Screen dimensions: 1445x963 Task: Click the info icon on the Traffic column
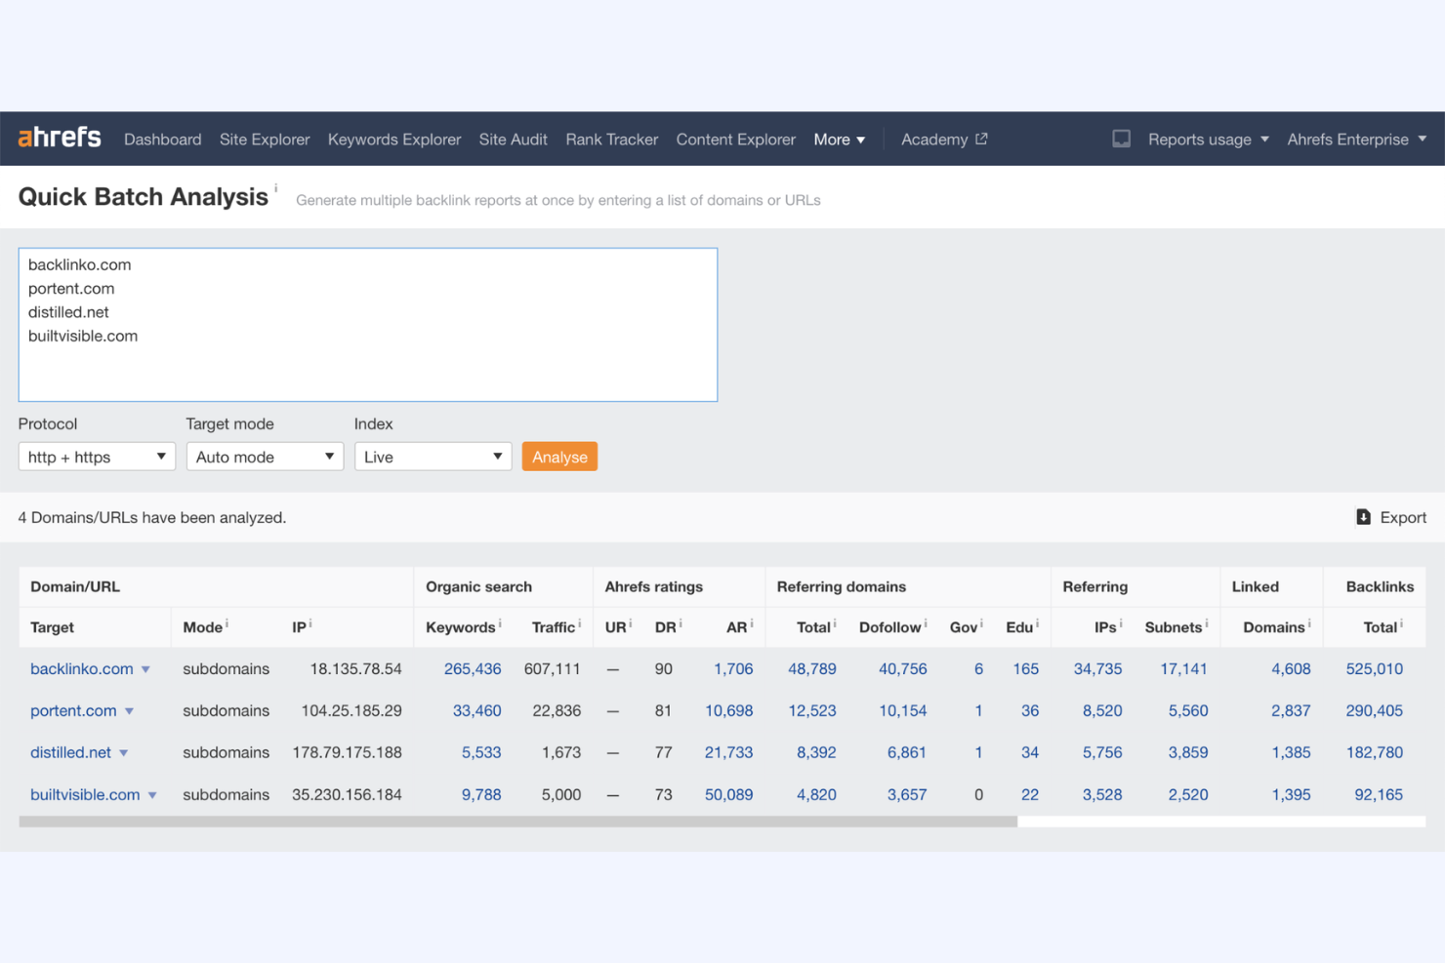pyautogui.click(x=577, y=621)
